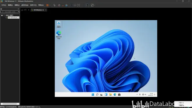Enter full screen mode icon

(x=79, y=5)
